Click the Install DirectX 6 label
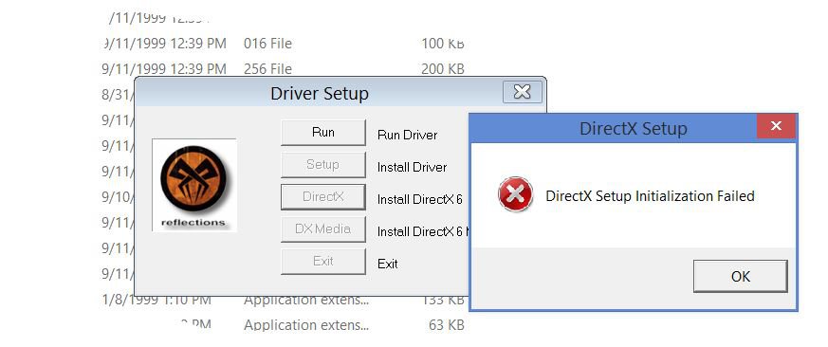Screen dimensions: 828x347 tap(420, 200)
